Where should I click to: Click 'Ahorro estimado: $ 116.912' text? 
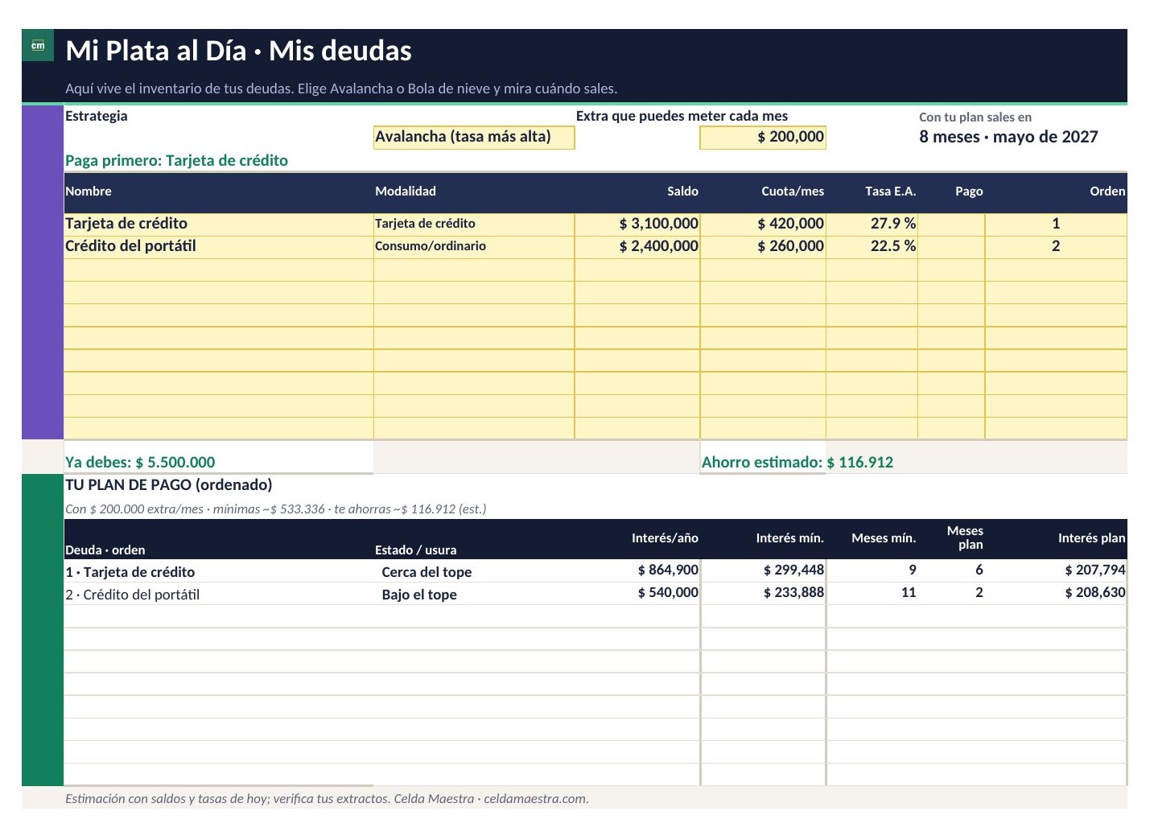coord(797,462)
